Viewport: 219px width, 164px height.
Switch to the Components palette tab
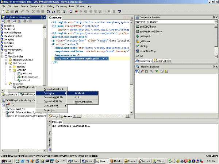click(x=143, y=61)
